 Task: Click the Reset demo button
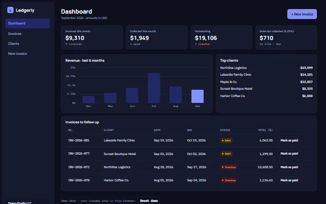coord(149,201)
